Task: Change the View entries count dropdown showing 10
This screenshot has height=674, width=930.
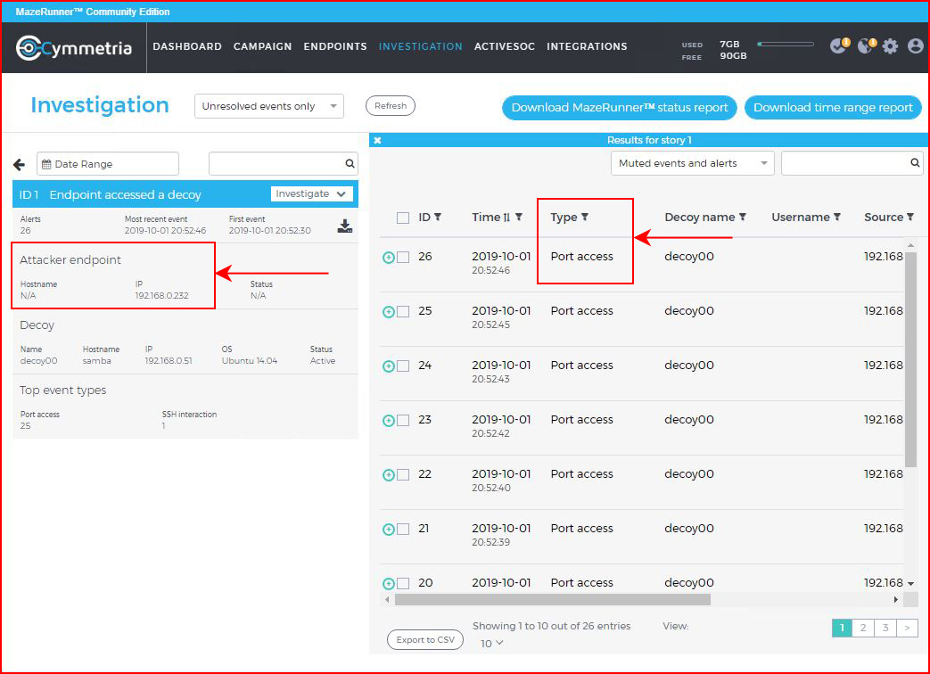Action: click(x=491, y=643)
